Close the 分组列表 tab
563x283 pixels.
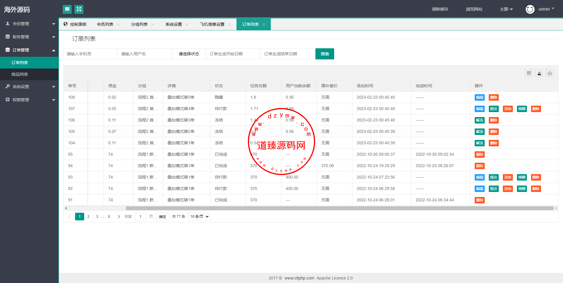click(x=153, y=25)
